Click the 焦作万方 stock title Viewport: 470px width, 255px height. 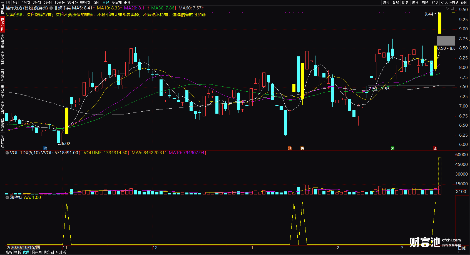click(x=14, y=8)
